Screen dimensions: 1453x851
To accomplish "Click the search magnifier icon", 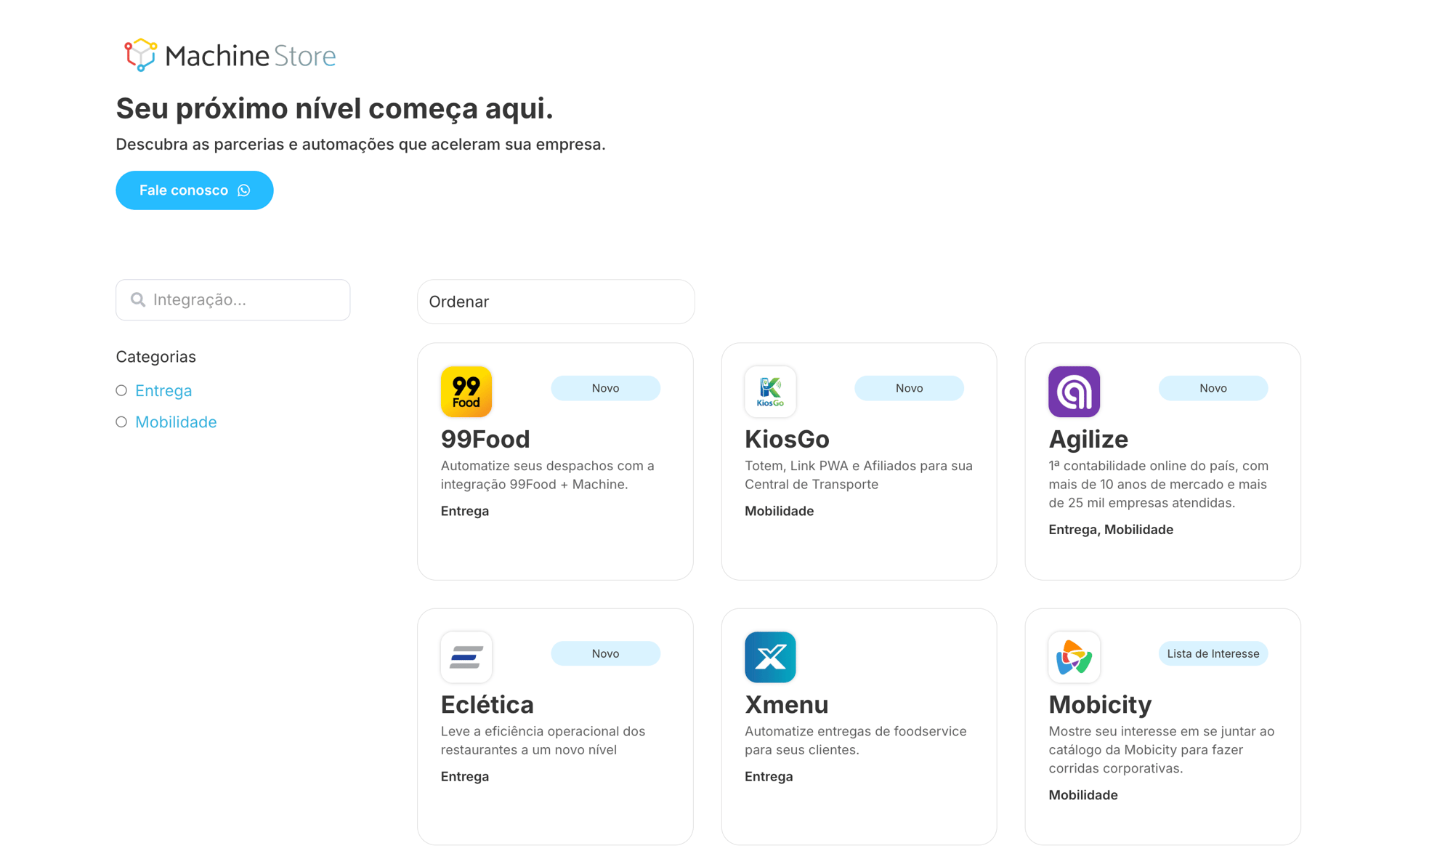I will tap(138, 299).
